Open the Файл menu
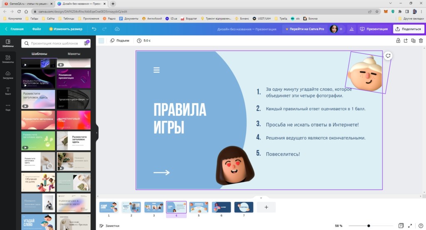 tap(37, 29)
